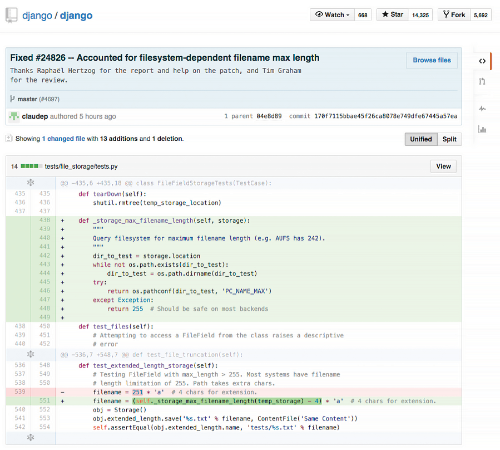Fork the django repository

pyautogui.click(x=454, y=15)
